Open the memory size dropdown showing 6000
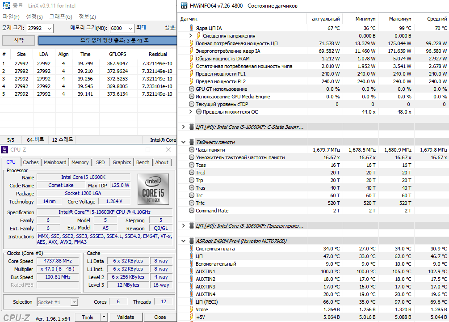Viewport: 449px width, 322px height. (x=130, y=28)
